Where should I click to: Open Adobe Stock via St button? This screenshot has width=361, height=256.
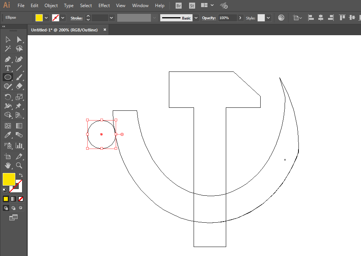192,6
